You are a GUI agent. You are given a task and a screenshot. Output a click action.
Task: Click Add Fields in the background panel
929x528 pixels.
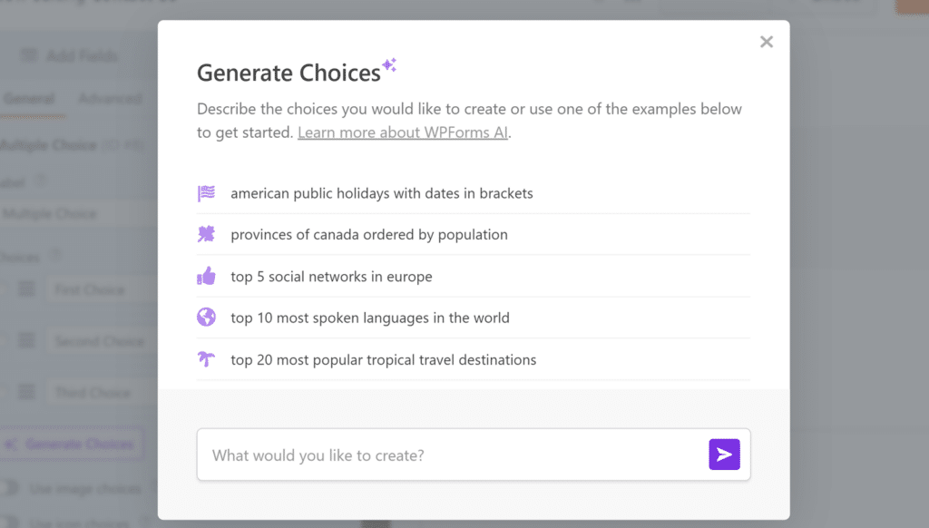point(69,55)
